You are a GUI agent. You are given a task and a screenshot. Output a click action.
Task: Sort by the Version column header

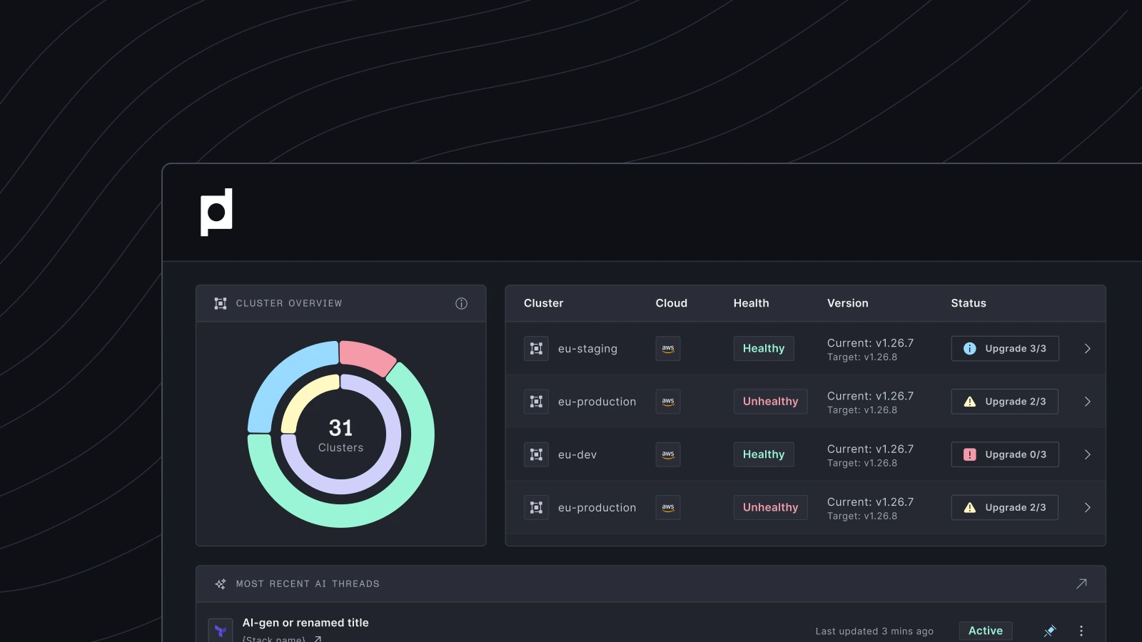(x=848, y=303)
